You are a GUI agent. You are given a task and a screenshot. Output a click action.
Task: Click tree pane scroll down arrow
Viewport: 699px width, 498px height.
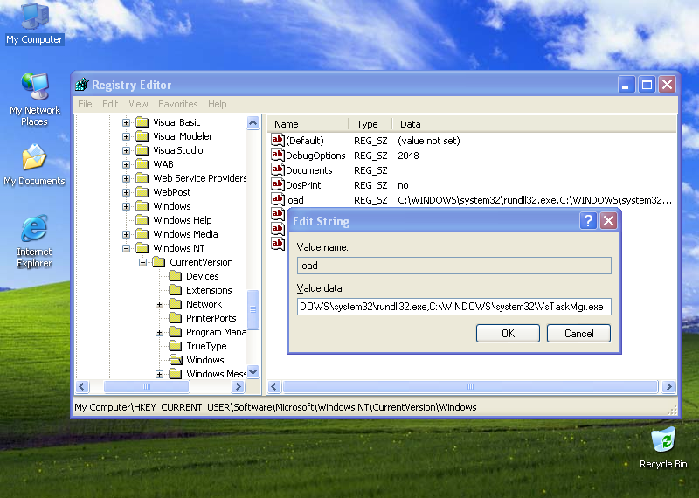253,371
